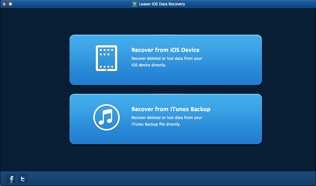Image resolution: width=316 pixels, height=186 pixels.
Task: Open Facebook page via the f icon
Action: click(11, 179)
